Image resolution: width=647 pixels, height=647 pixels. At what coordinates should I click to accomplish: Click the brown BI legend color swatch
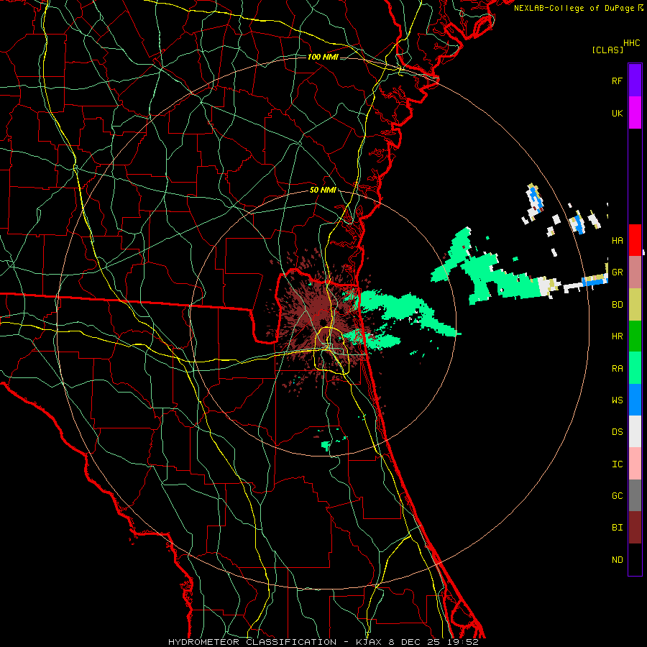(x=635, y=528)
